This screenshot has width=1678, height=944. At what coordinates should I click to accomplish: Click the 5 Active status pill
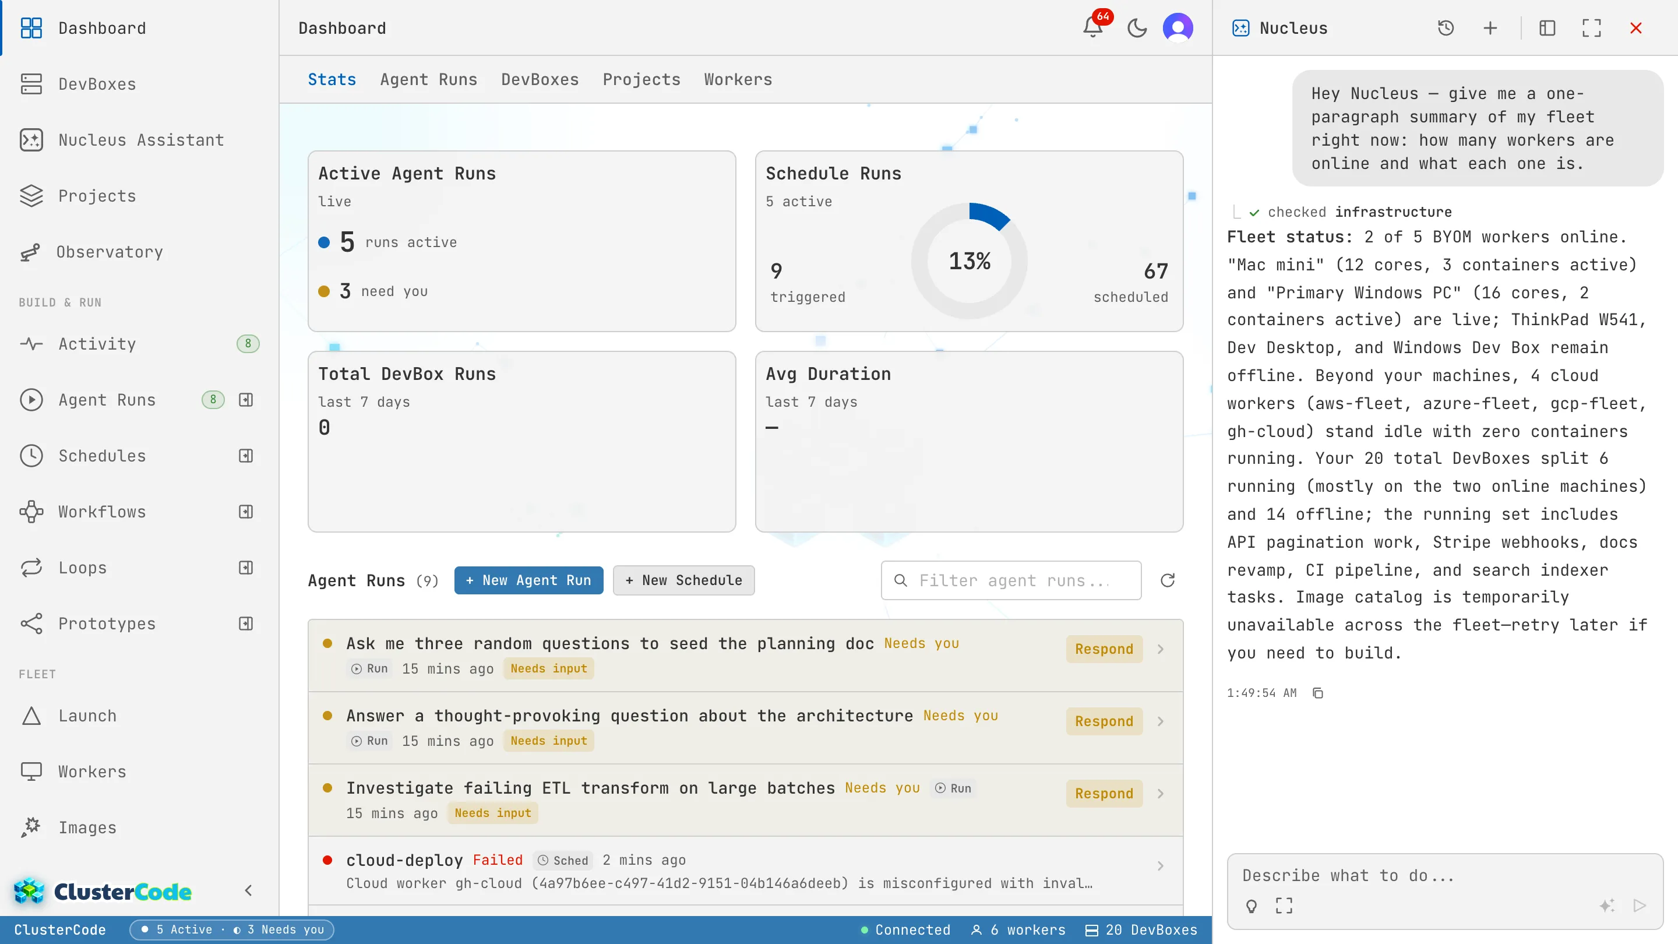tap(232, 929)
